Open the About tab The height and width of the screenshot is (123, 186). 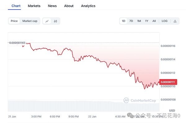click(x=69, y=6)
